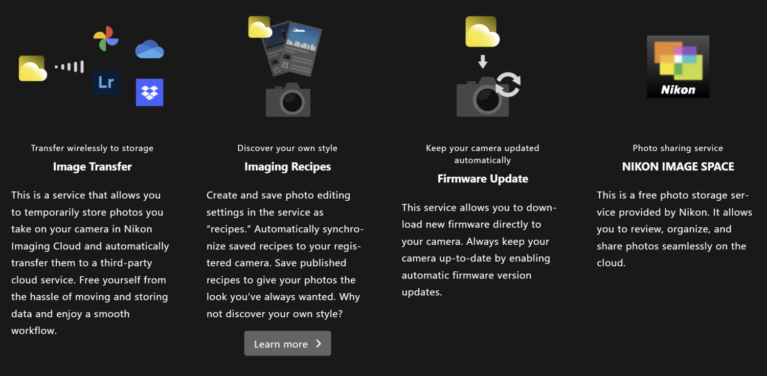Click the chevron arrow in Learn more
This screenshot has height=376, width=767.
[x=319, y=343]
